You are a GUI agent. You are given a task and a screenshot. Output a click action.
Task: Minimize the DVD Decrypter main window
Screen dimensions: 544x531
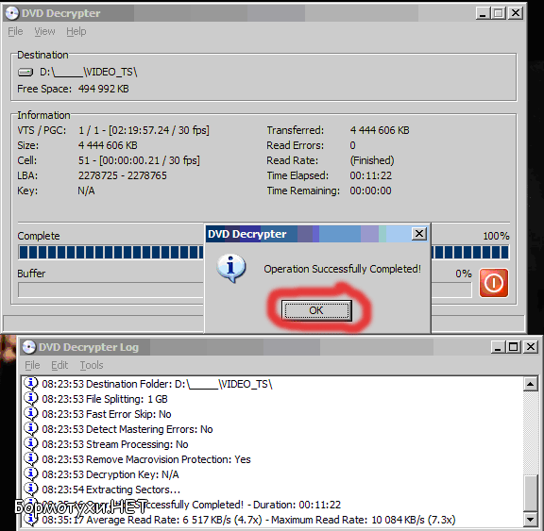coord(483,13)
